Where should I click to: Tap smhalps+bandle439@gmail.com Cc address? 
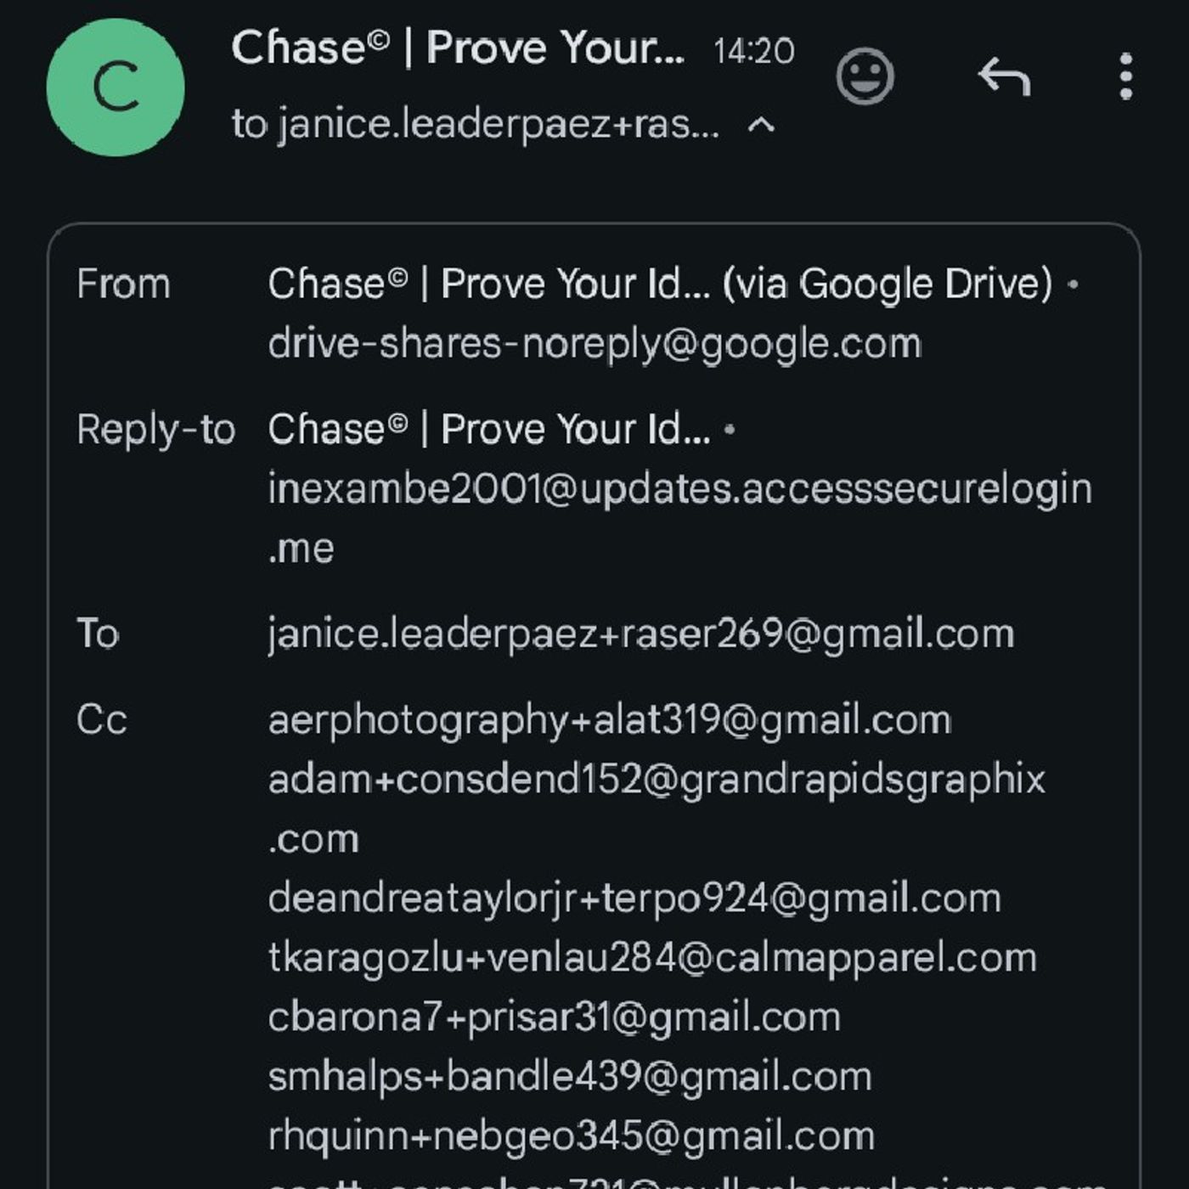tap(570, 1077)
